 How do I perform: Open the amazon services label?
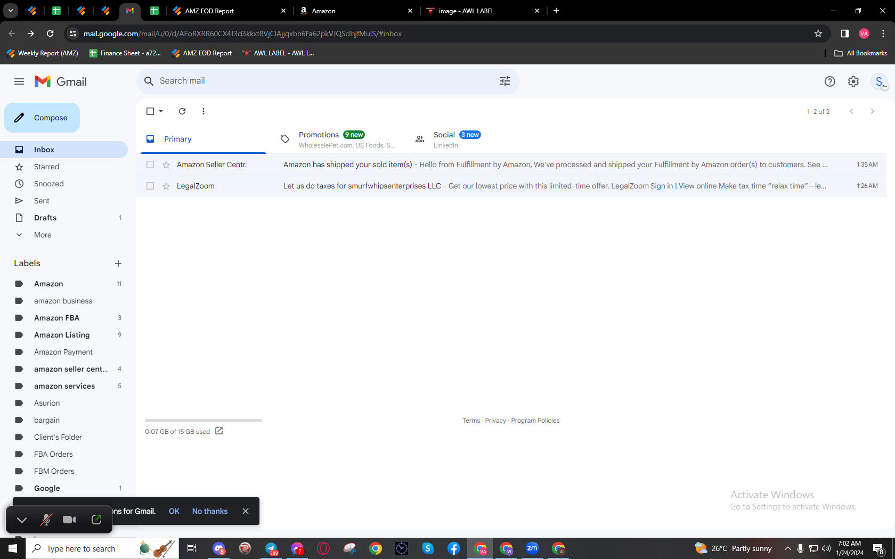tap(64, 386)
